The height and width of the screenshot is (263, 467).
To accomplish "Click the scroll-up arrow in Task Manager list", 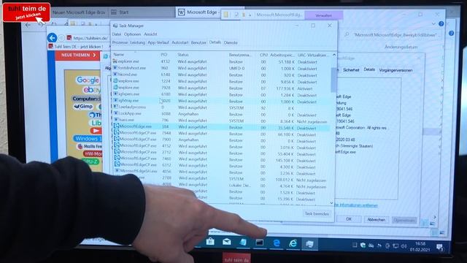I will coord(334,56).
